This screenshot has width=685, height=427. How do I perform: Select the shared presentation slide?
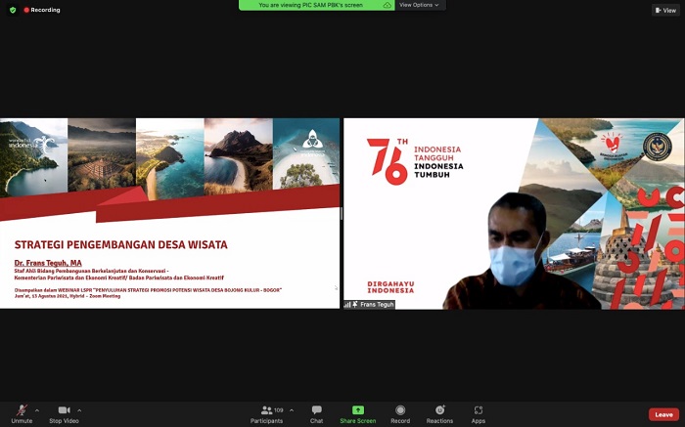(x=169, y=213)
